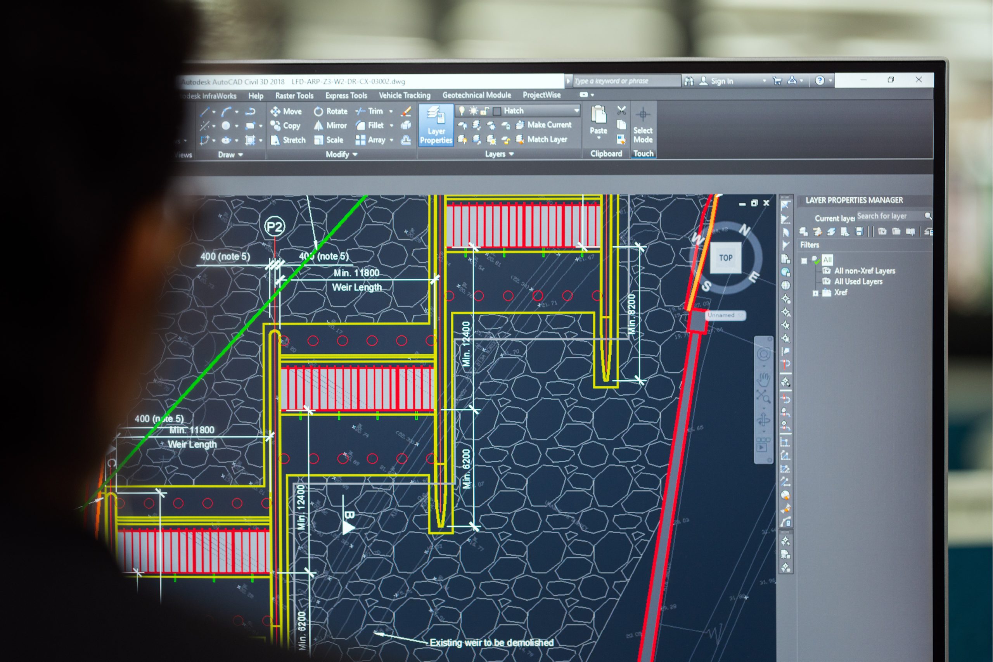This screenshot has width=993, height=662.
Task: Click the Help question mark icon
Action: pos(820,81)
